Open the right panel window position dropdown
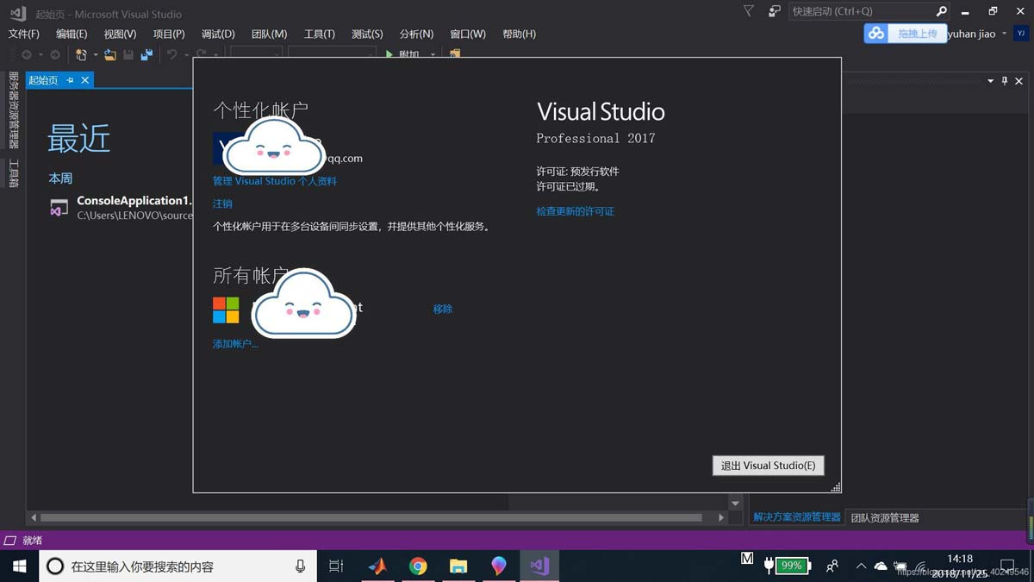 pyautogui.click(x=990, y=81)
